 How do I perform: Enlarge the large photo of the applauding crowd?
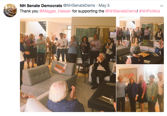click(68, 64)
